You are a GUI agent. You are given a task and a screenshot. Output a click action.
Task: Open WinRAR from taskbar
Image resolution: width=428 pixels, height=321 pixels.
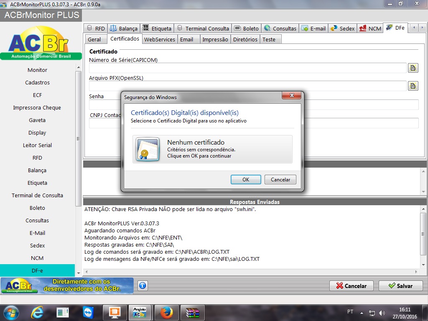pyautogui.click(x=193, y=313)
